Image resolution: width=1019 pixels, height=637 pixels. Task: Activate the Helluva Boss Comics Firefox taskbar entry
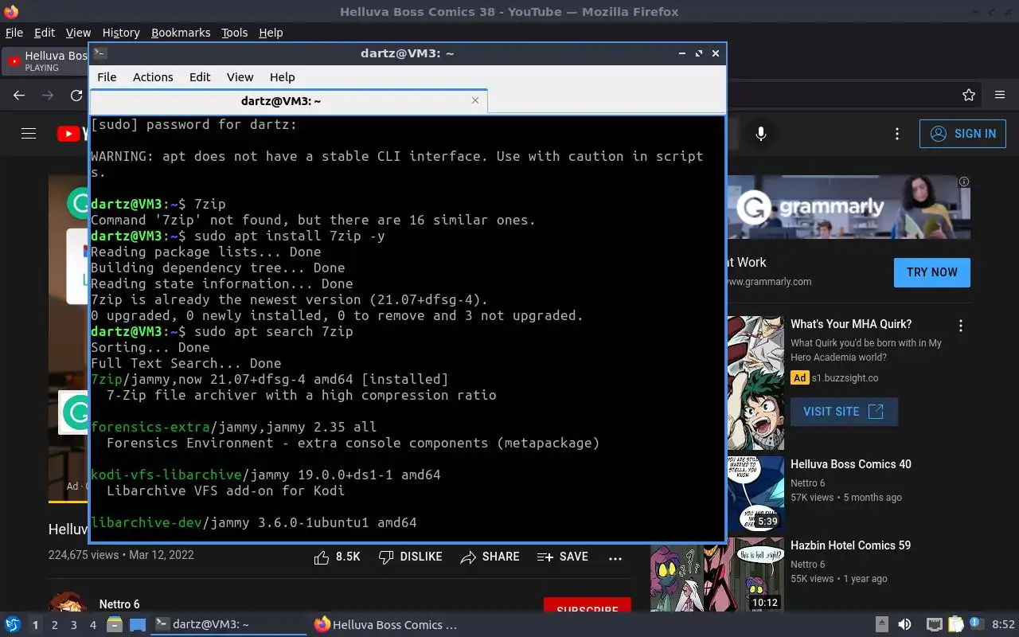[x=386, y=625]
